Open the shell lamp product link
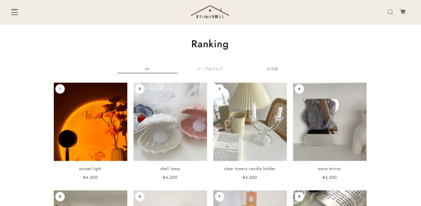The image size is (421, 206). click(x=170, y=169)
